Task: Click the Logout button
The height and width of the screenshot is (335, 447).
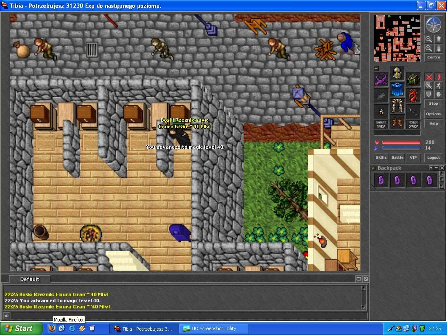Action: point(433,157)
